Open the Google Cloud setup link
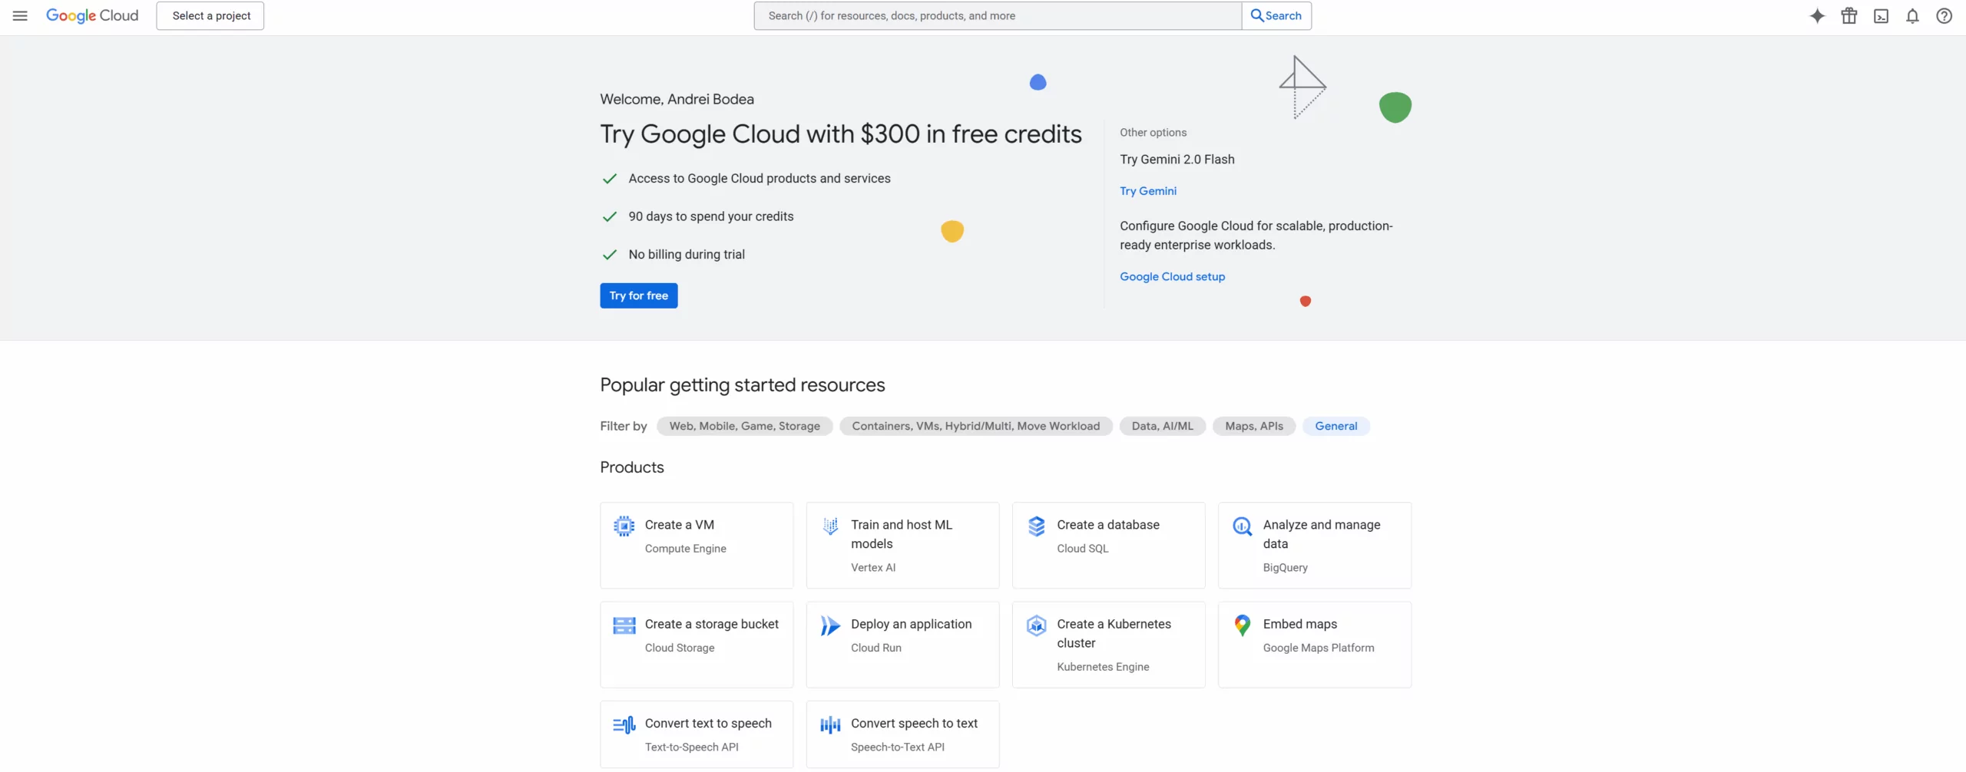 click(x=1172, y=276)
